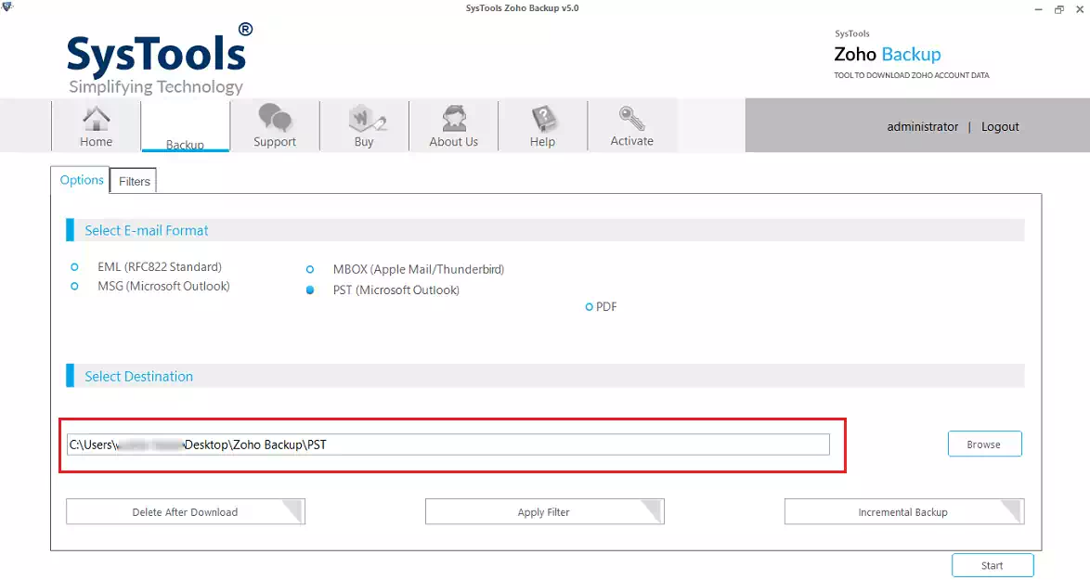Image resolution: width=1090 pixels, height=580 pixels.
Task: Click the administrator username
Action: (x=923, y=127)
